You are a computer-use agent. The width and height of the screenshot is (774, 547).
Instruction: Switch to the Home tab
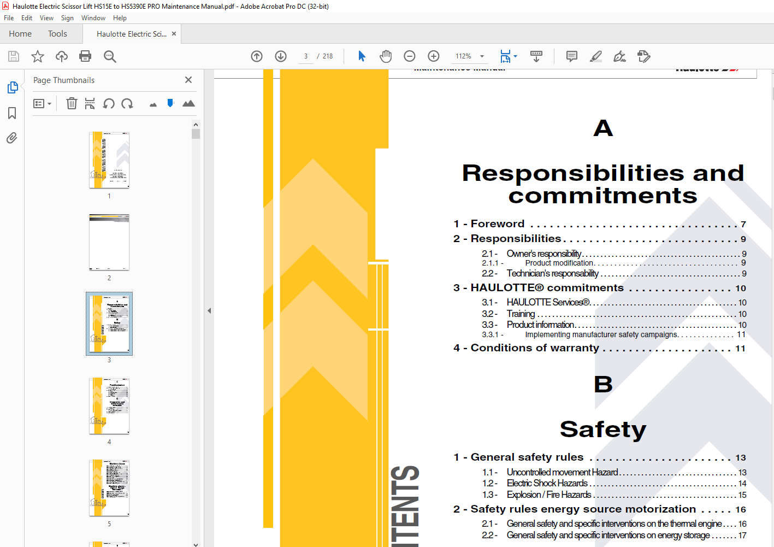tap(20, 34)
